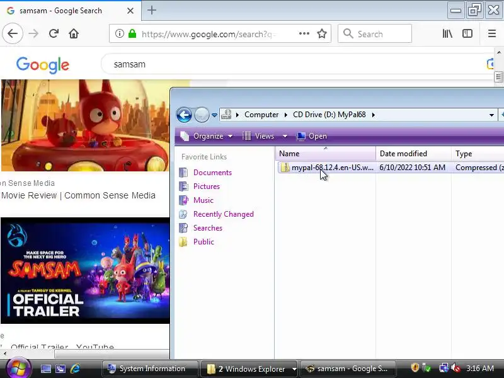Image resolution: width=504 pixels, height=378 pixels.
Task: Click the 3:16 AM taskbar clock
Action: pyautogui.click(x=480, y=369)
